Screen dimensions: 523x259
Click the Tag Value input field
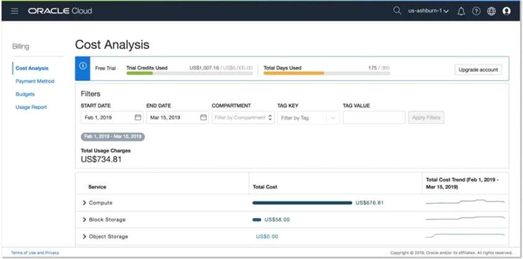(x=374, y=118)
